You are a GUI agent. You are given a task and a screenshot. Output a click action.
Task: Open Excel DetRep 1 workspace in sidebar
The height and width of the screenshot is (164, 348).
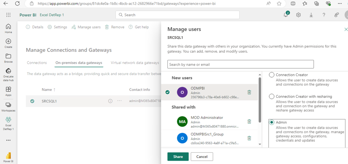[x=8, y=123]
